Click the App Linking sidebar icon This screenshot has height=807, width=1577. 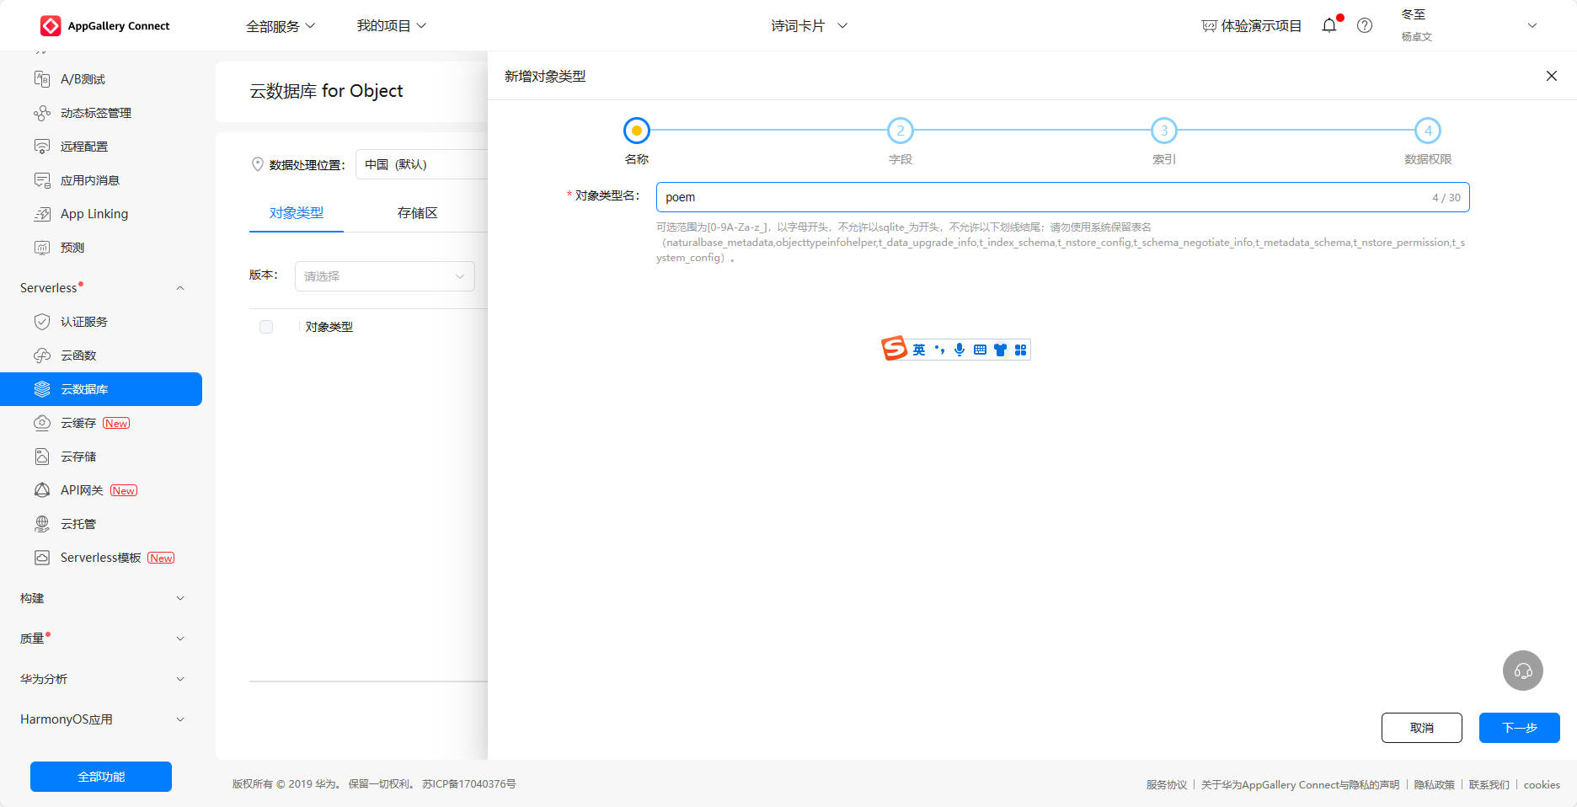point(42,214)
